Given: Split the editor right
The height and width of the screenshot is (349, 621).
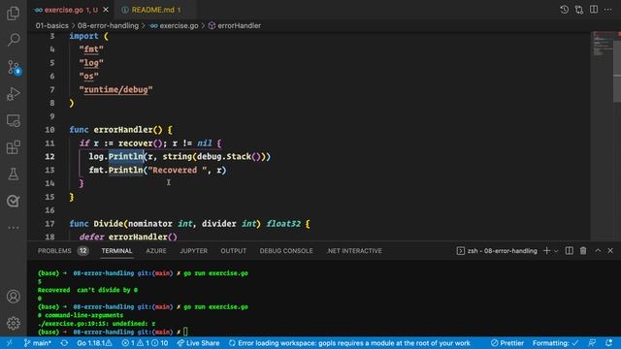Looking at the screenshot, I should point(594,10).
